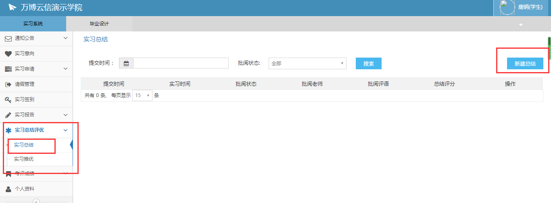551x203 pixels.
Task: Click the heart icon for 实习意向
Action: [x=8, y=54]
